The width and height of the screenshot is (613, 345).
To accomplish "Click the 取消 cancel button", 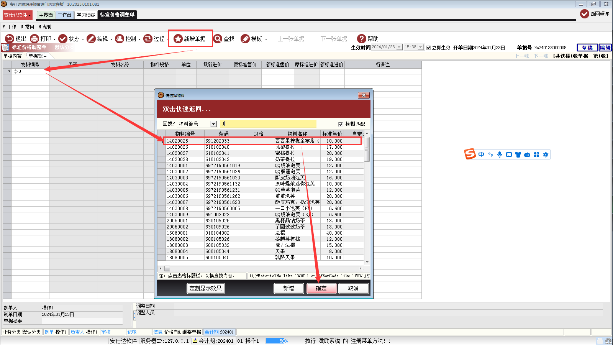I will click(x=354, y=288).
